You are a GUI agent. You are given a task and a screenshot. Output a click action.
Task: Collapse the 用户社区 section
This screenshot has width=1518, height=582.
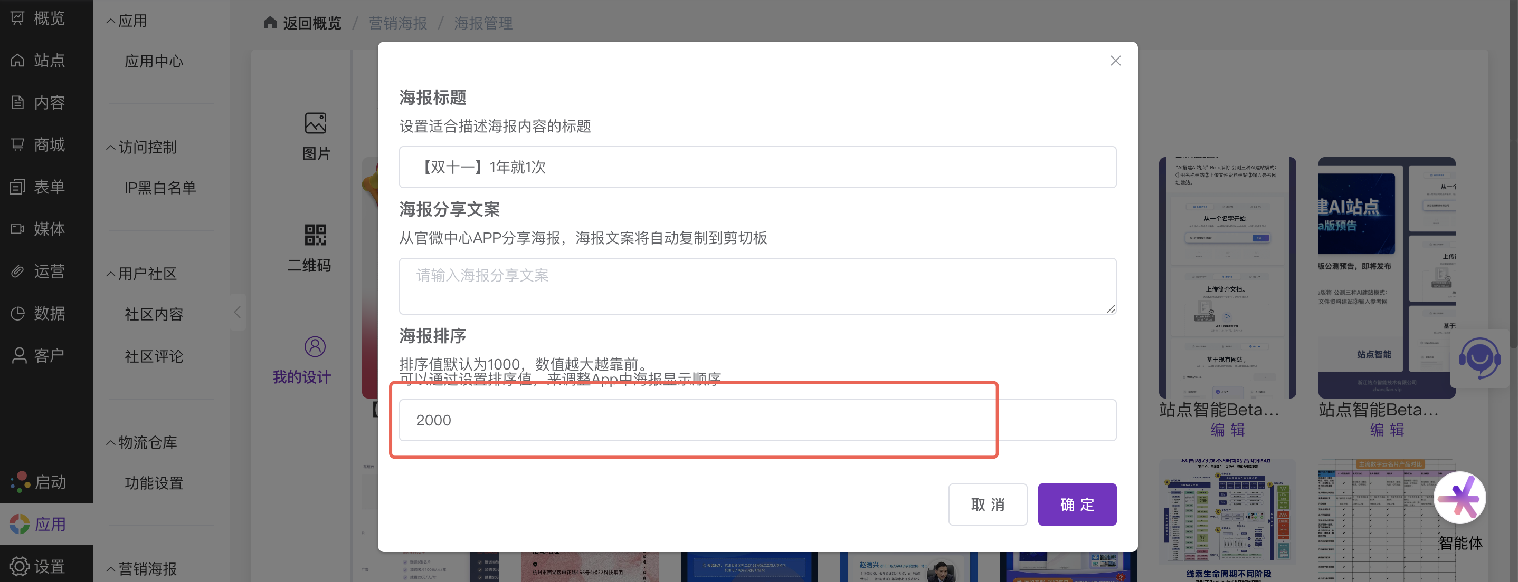coord(110,274)
